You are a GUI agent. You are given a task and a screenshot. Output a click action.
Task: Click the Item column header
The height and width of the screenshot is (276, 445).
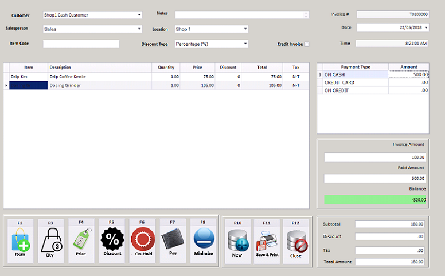click(x=28, y=68)
